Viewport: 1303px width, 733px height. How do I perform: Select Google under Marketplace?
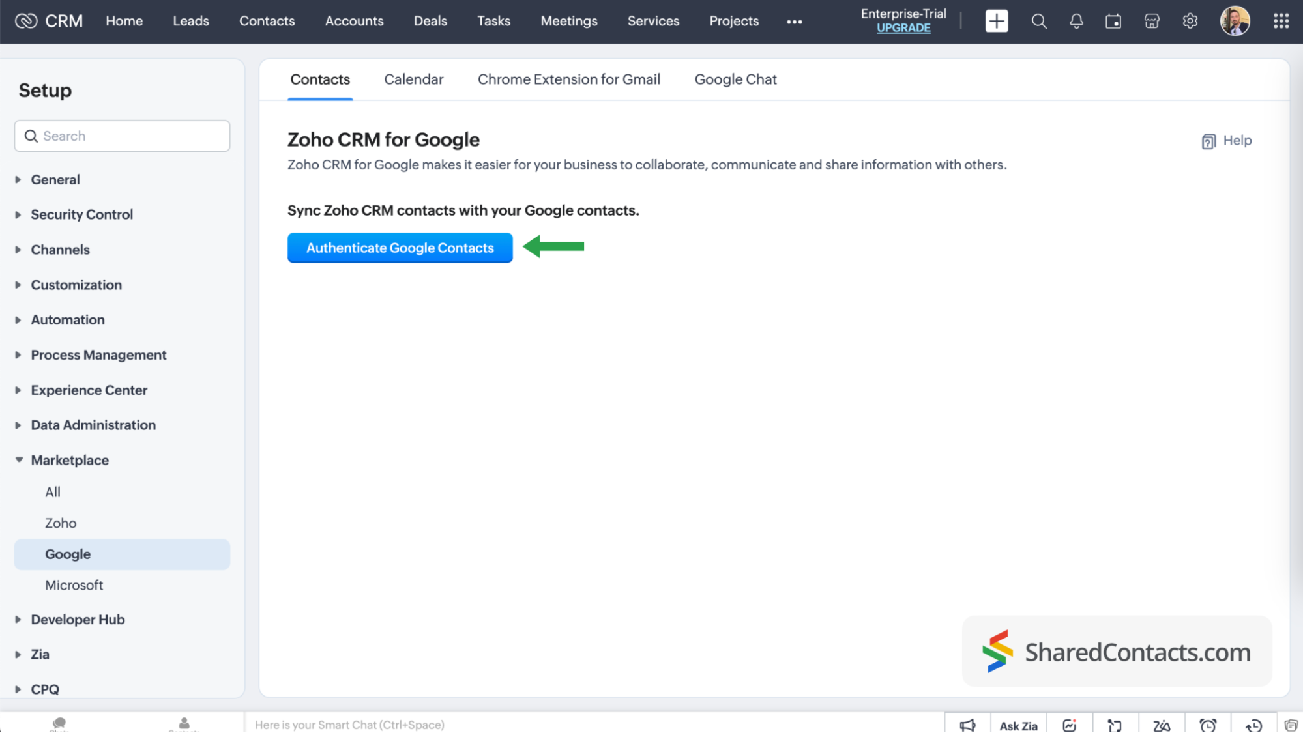click(x=122, y=554)
